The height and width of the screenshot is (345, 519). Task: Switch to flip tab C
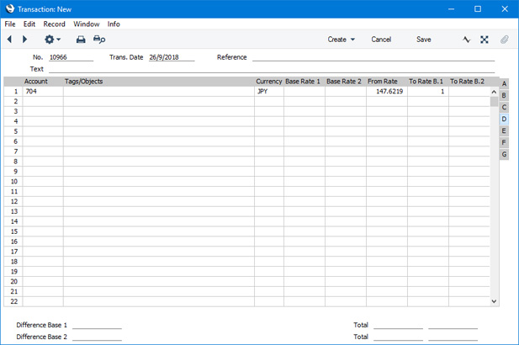click(x=504, y=107)
